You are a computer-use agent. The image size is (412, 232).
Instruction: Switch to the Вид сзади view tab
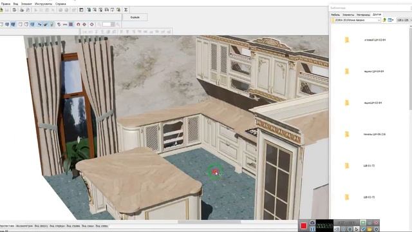tap(88, 226)
